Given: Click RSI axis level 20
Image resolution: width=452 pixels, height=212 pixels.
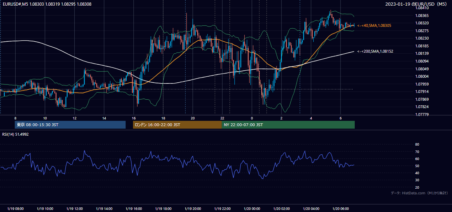Looking at the screenshot, I should click(x=417, y=187).
